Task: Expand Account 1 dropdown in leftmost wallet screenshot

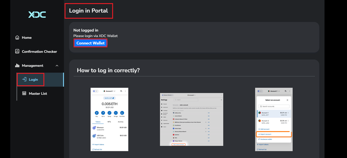Action: [x=110, y=91]
